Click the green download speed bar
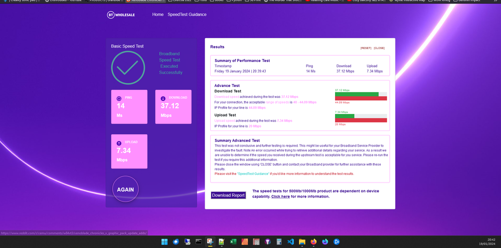The height and width of the screenshot is (248, 501). pos(357,94)
